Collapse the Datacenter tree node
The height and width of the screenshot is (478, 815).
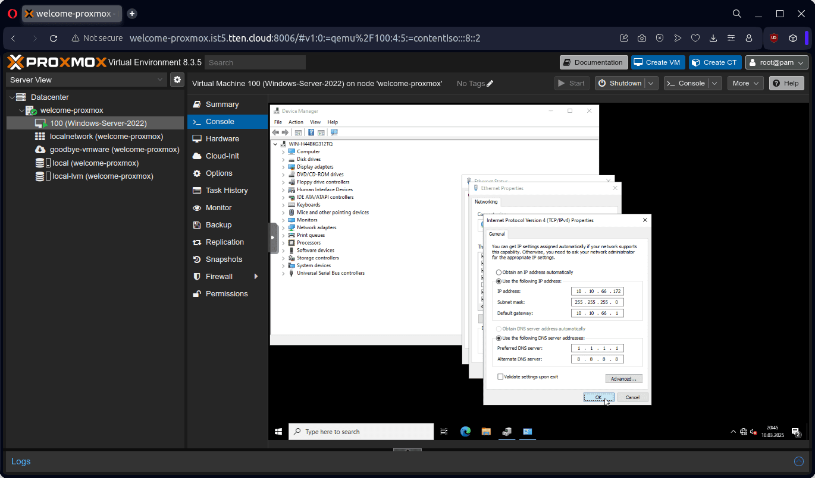(x=11, y=97)
